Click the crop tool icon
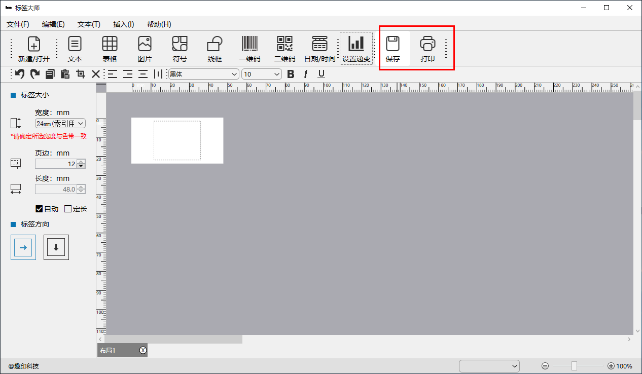 tap(80, 74)
